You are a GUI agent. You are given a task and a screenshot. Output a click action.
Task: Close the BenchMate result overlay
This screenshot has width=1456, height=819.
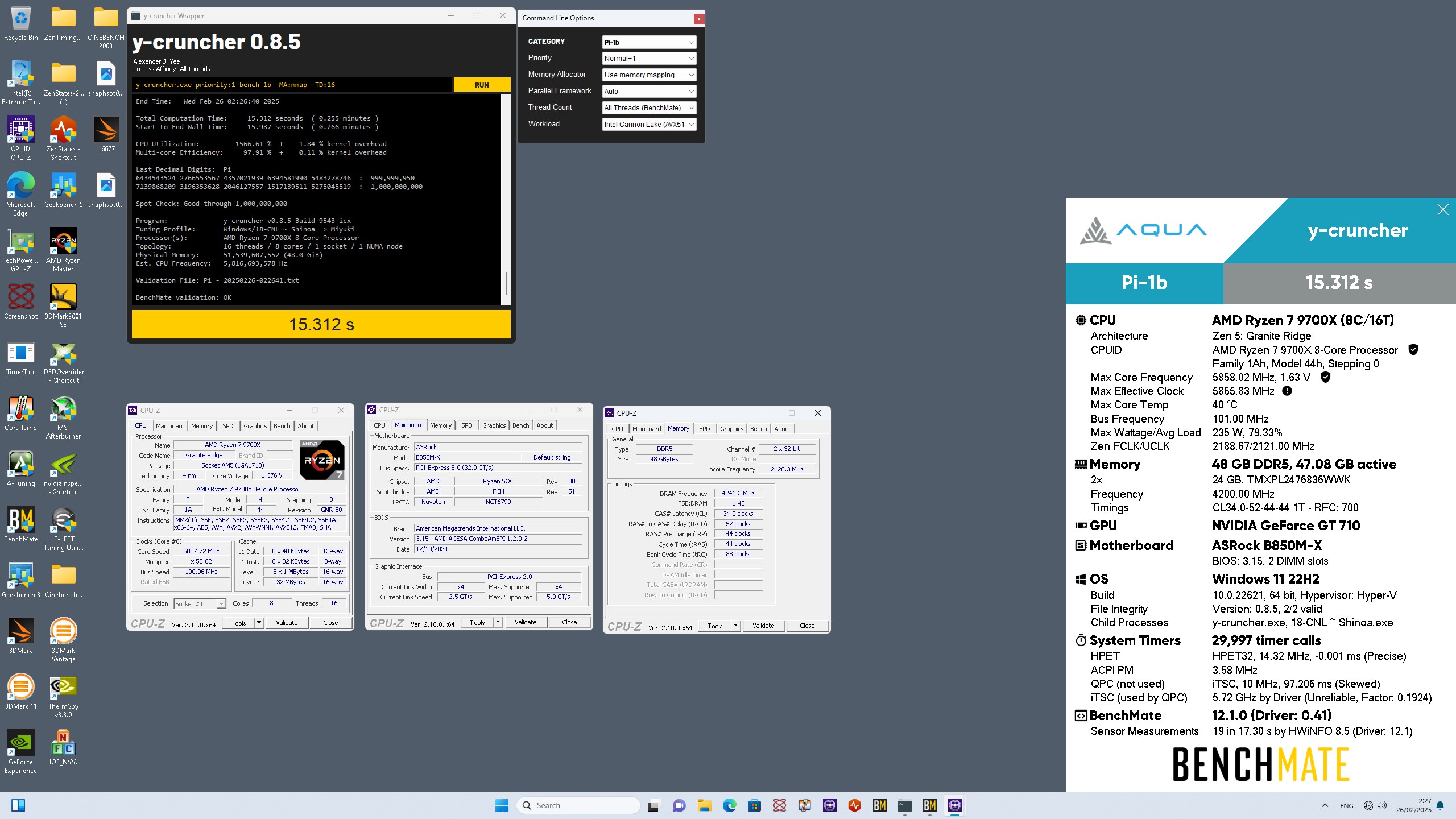(1443, 210)
